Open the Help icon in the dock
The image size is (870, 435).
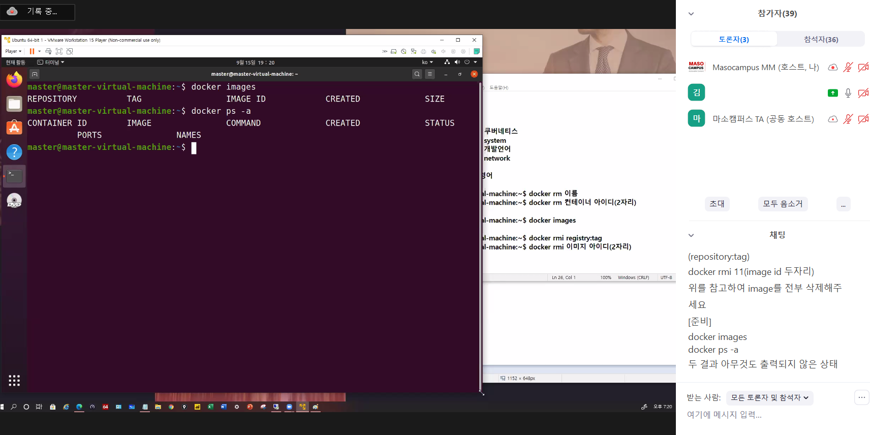[x=14, y=152]
